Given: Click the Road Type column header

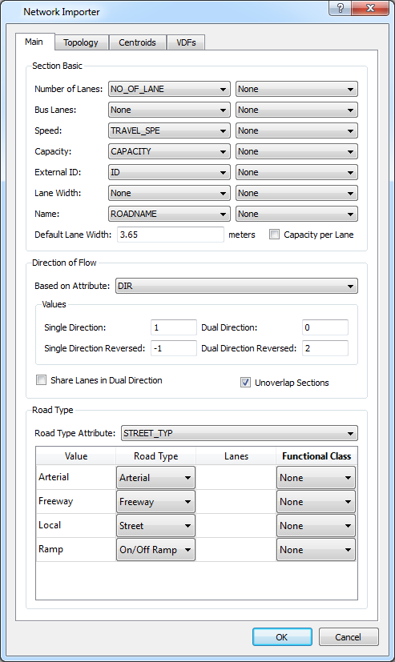Looking at the screenshot, I should [156, 456].
